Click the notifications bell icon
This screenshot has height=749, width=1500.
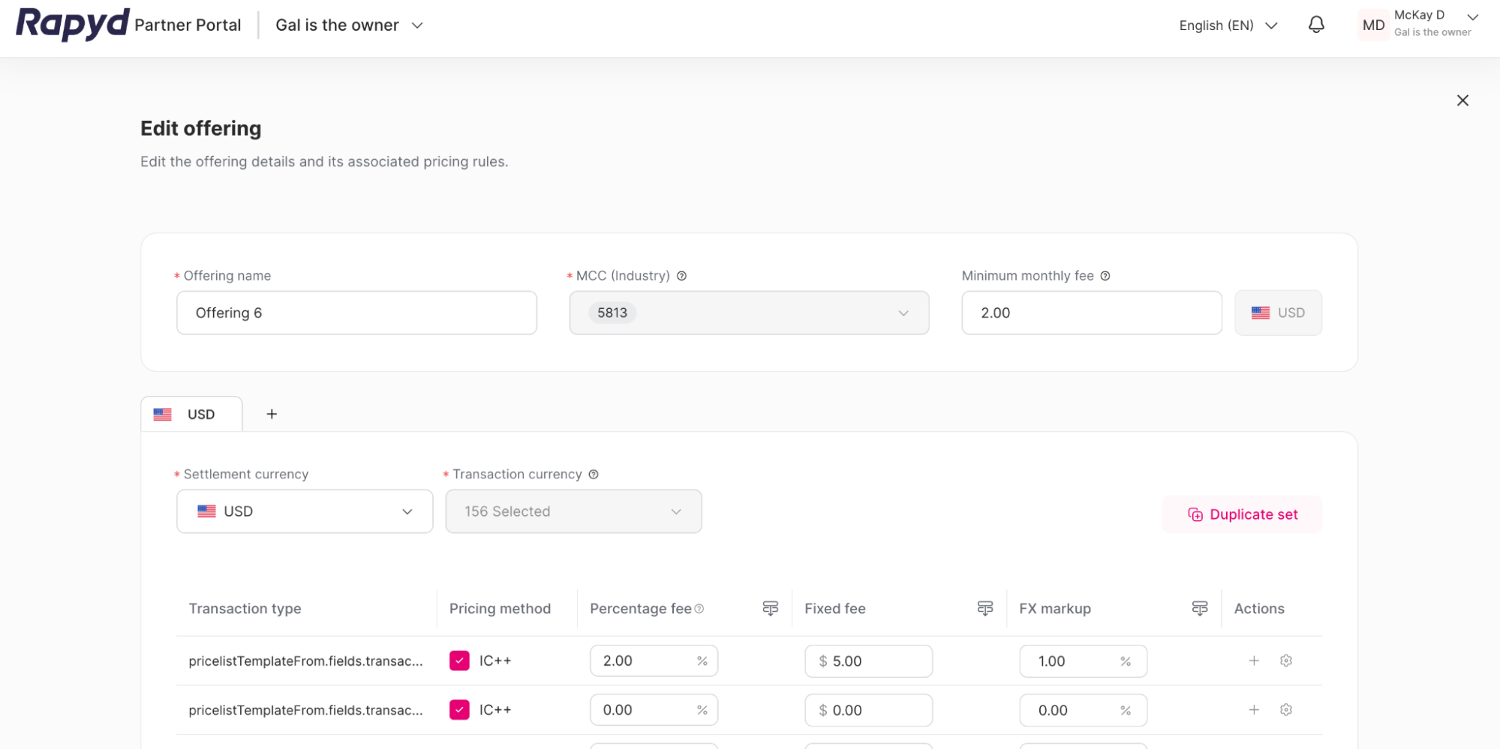(1315, 25)
